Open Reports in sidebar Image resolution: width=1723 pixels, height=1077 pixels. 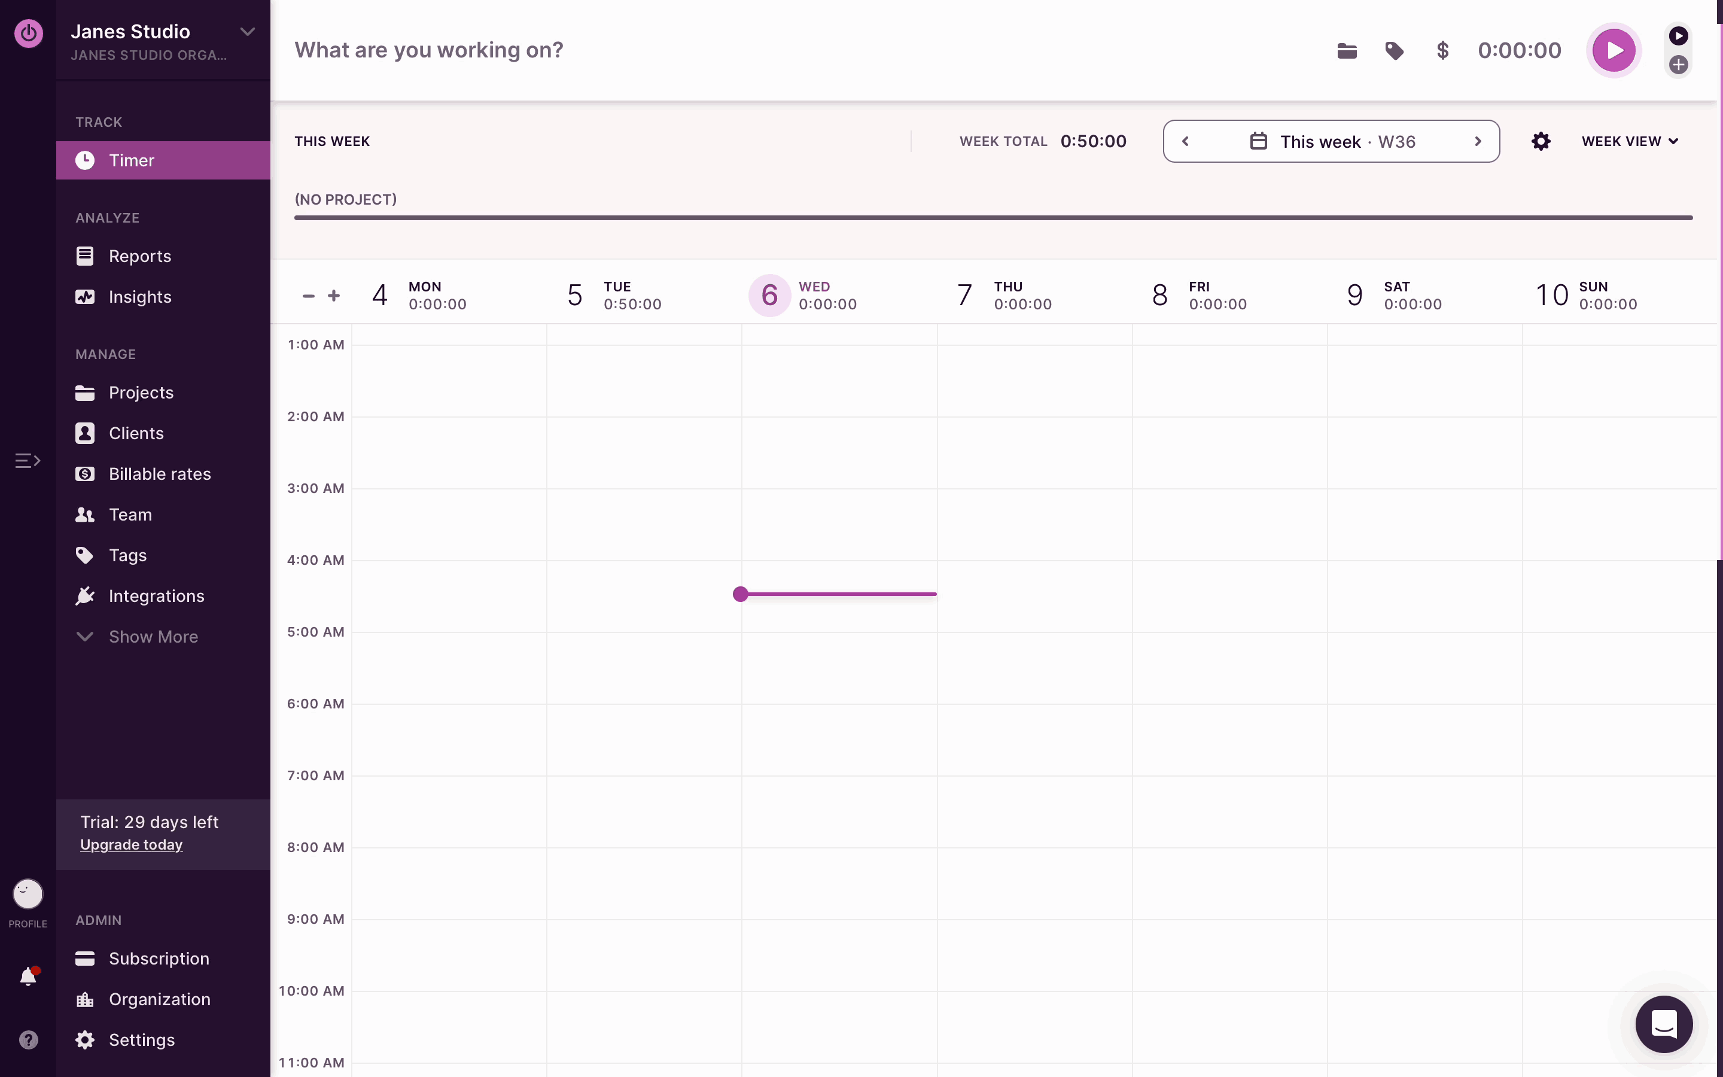point(139,257)
